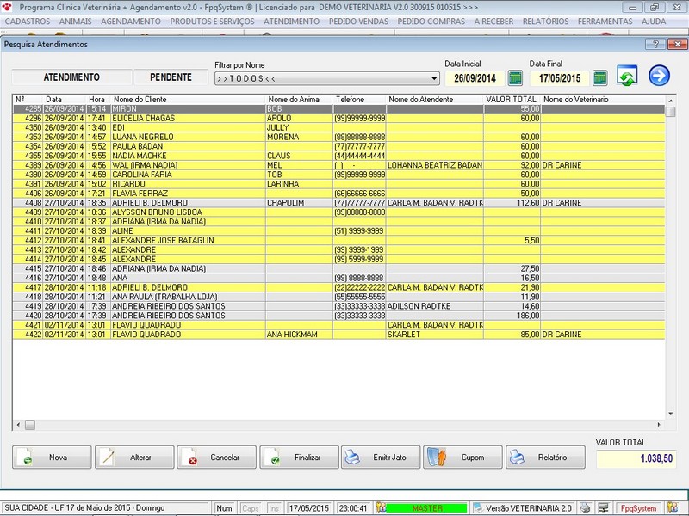Click laptop icon beside Versão VETERINARIA
The height and width of the screenshot is (516, 689).
(x=478, y=508)
